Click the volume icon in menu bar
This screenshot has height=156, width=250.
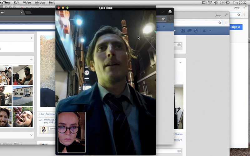tap(216, 2)
